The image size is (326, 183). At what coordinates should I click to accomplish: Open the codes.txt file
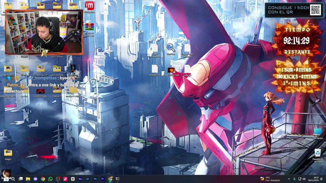point(187,70)
